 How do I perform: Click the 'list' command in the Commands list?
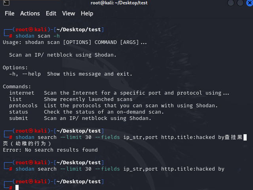15,99
